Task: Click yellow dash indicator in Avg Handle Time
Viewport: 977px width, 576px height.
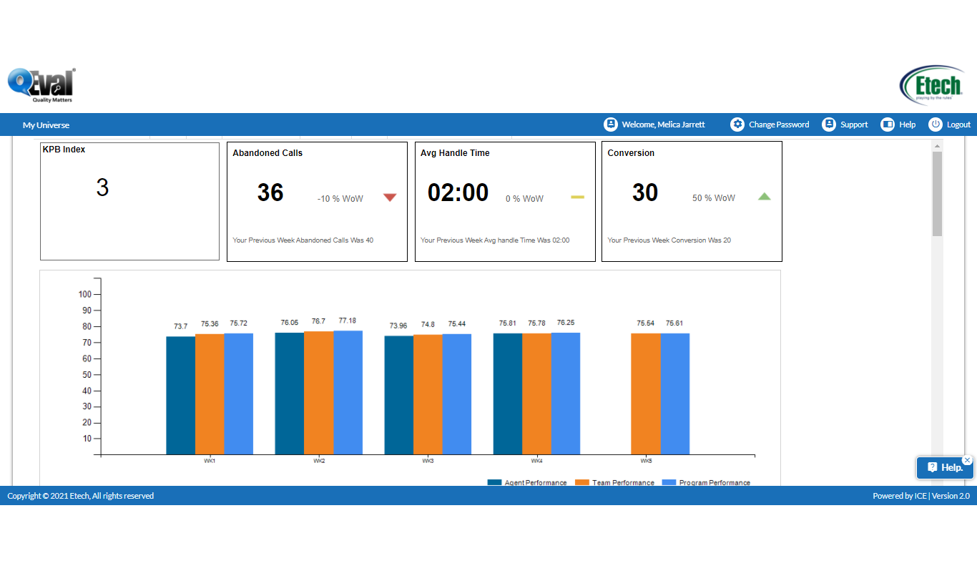Action: (577, 197)
